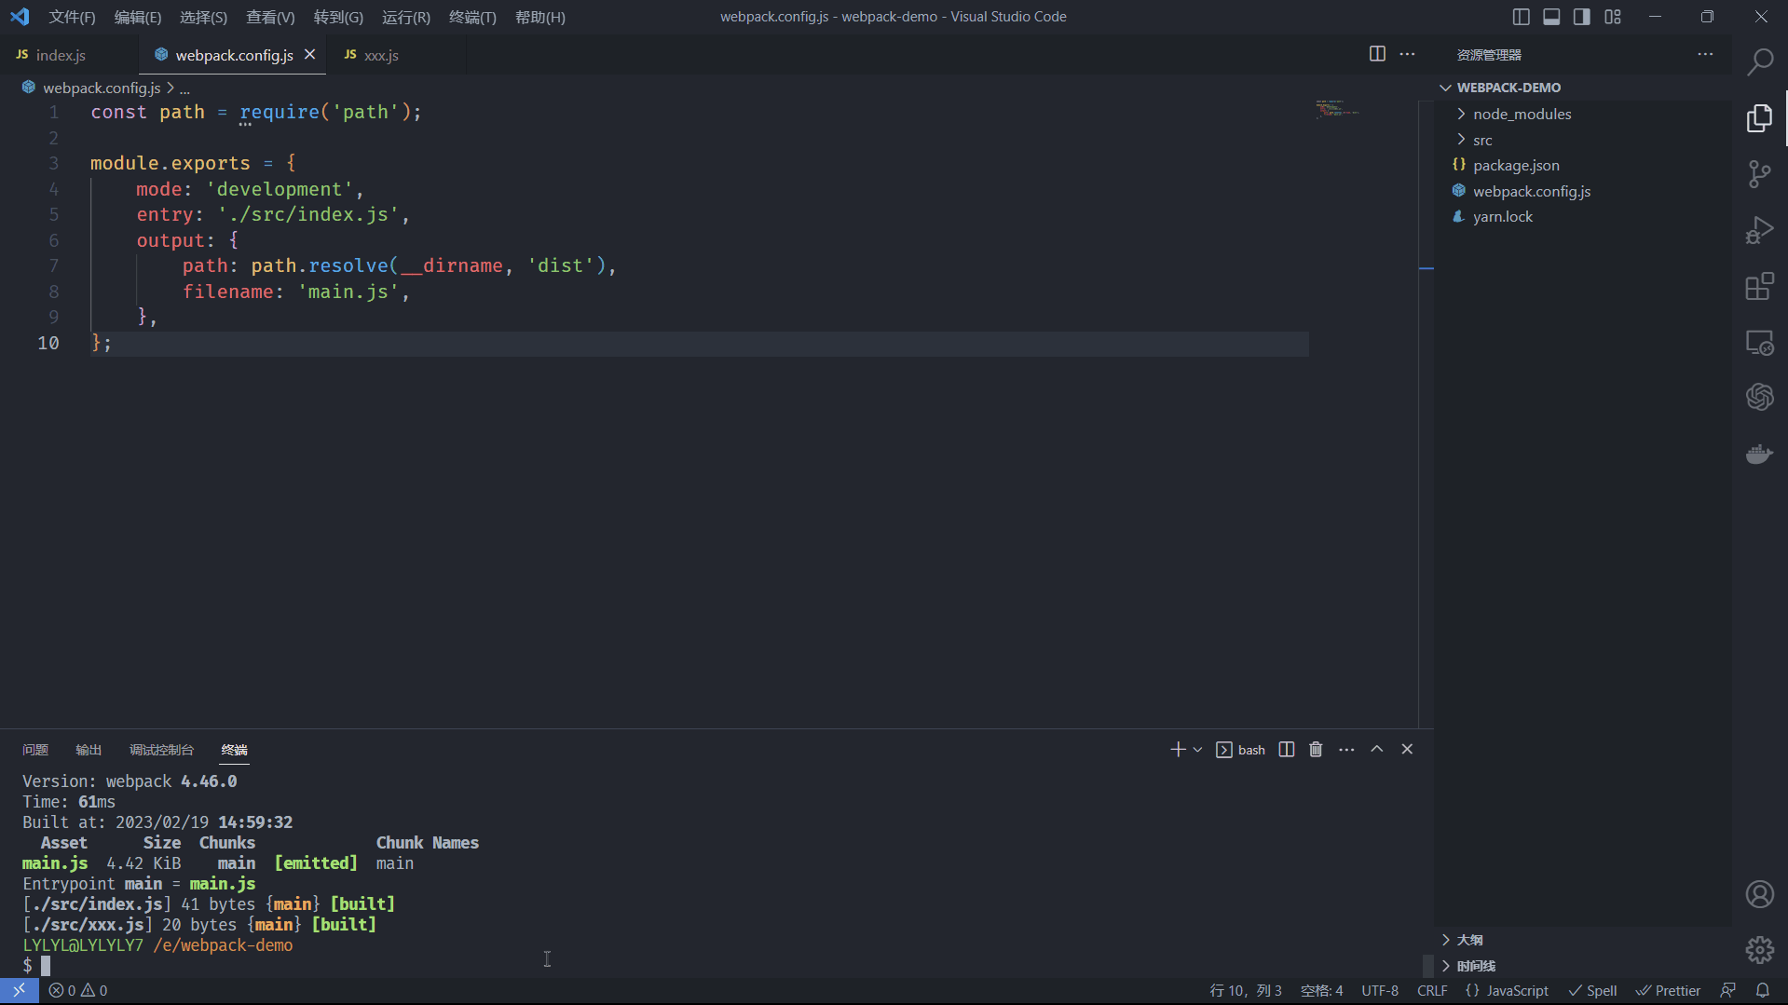1788x1005 pixels.
Task: Open Remote Explorer view
Action: 1759,342
